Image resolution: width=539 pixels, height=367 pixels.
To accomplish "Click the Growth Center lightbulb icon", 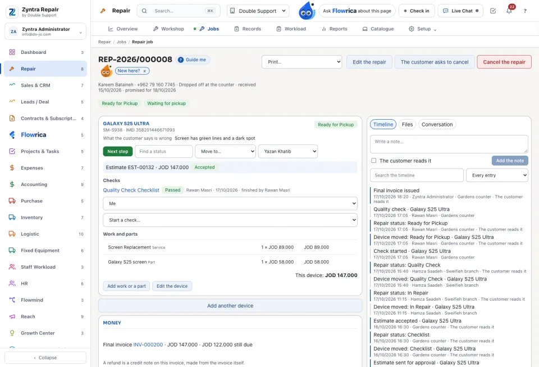I will tap(12, 333).
